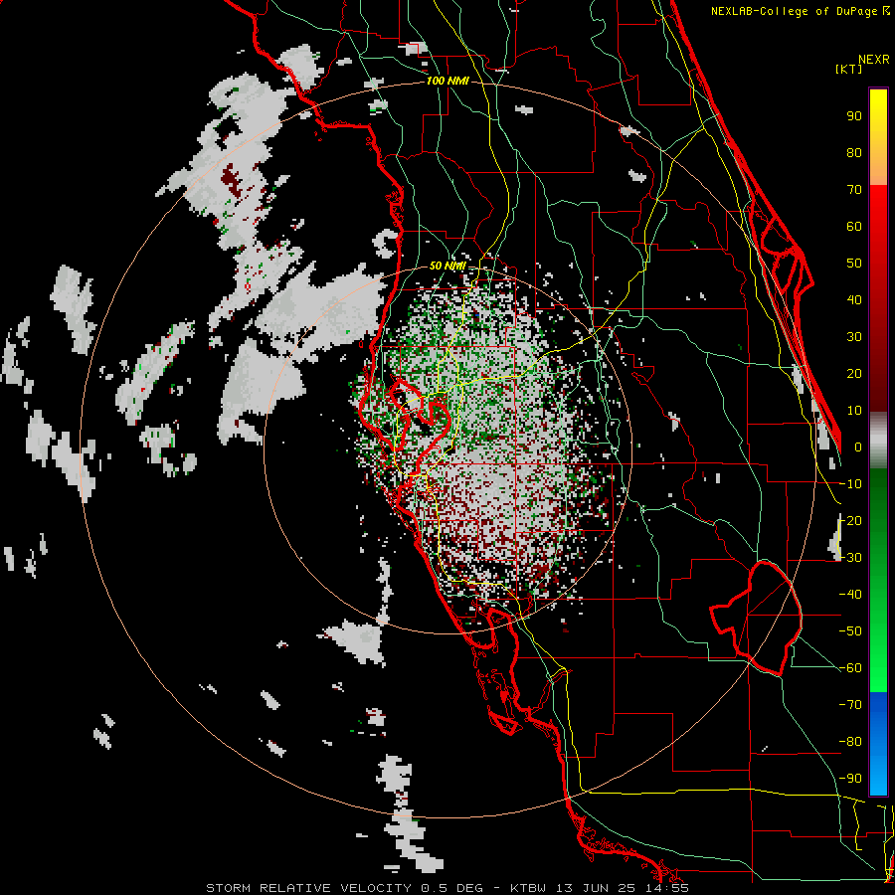Click the 'KTBW' radar site identifier
Screen dimensions: 895x895
(530, 888)
